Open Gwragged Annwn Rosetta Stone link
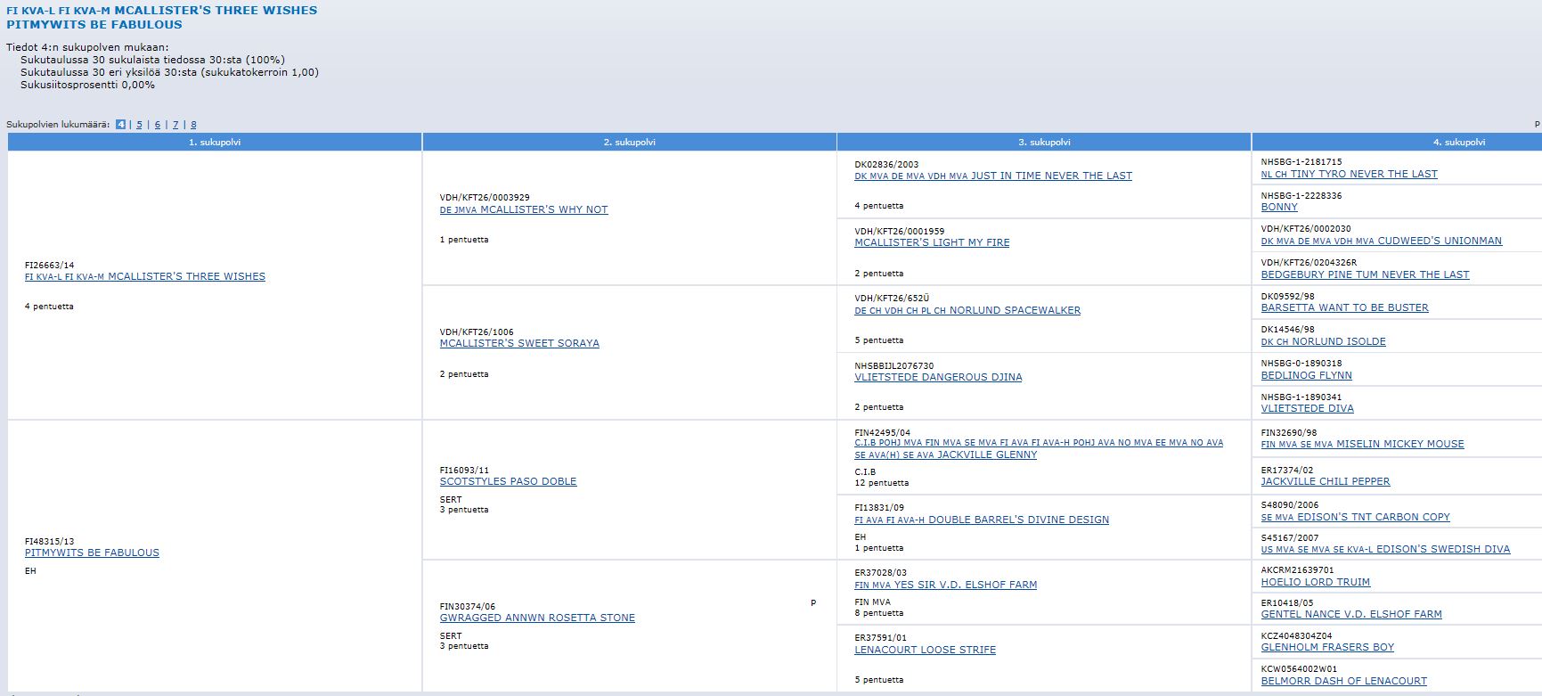1542x696 pixels. [537, 618]
